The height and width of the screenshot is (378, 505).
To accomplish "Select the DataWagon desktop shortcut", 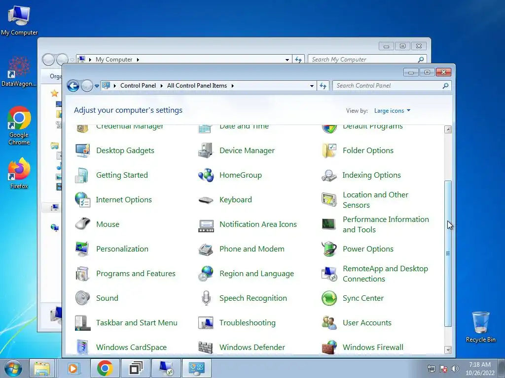I will tap(19, 71).
